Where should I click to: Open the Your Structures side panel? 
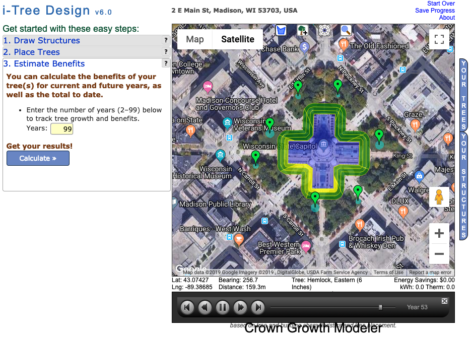463,186
